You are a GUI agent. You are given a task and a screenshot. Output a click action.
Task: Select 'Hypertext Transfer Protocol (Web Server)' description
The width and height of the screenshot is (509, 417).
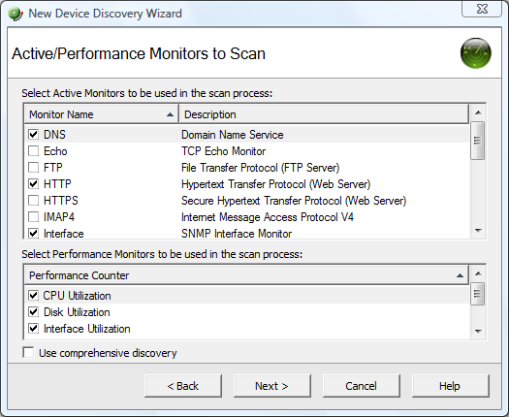pyautogui.click(x=276, y=184)
